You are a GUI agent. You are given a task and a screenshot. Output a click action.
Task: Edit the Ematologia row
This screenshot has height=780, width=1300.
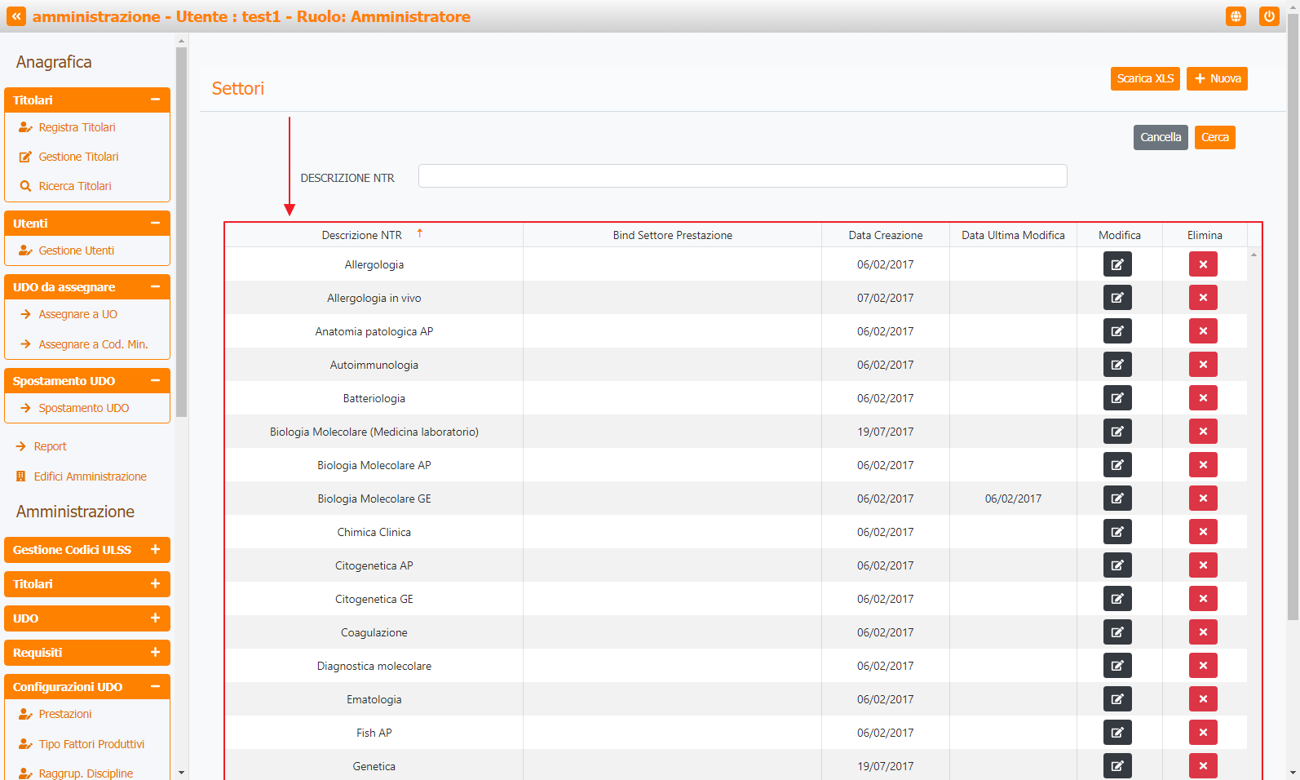[1116, 699]
